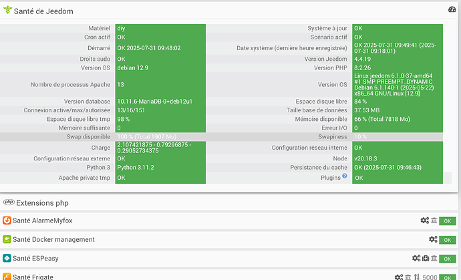Image resolution: width=461 pixels, height=280 pixels.
Task: Click the Charge load averages value
Action: 154,148
